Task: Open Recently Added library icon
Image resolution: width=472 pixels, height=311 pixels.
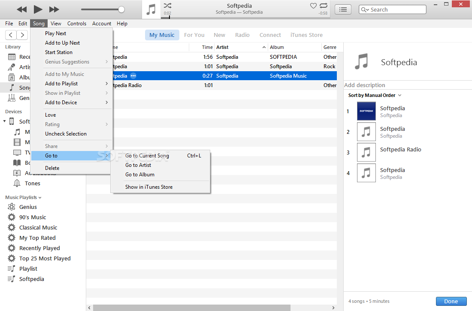Action: coord(12,57)
